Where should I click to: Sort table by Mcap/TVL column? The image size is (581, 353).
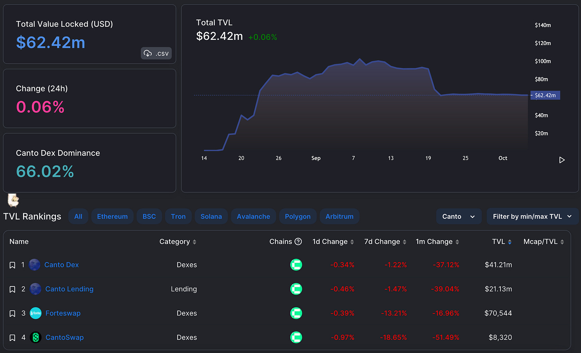(x=544, y=241)
